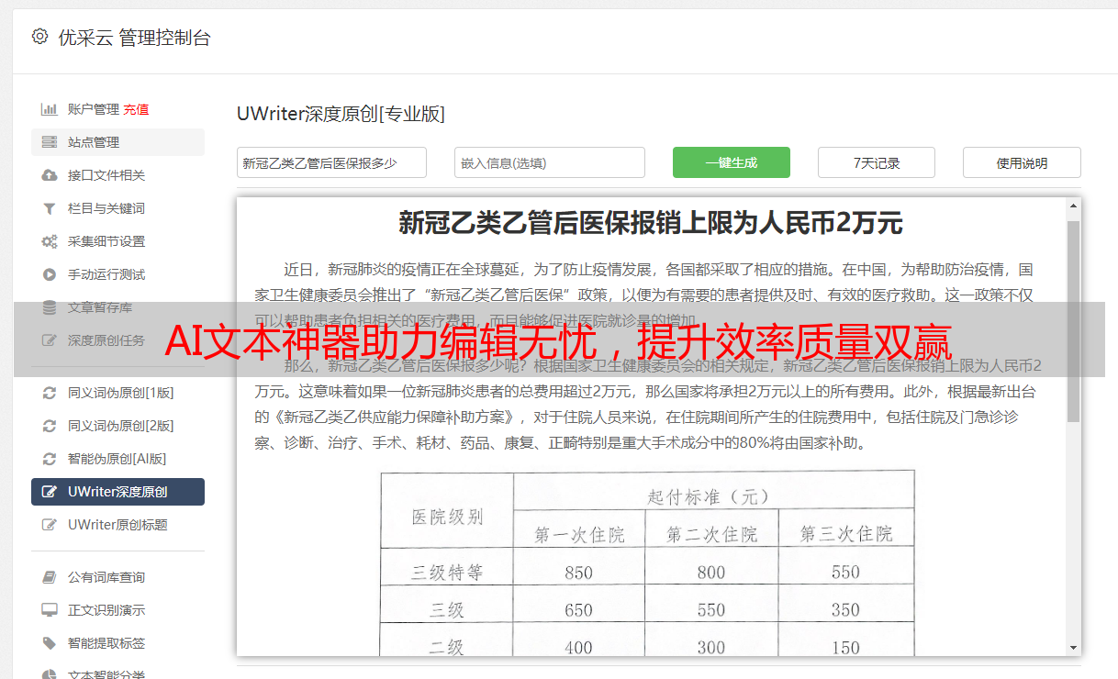Click the red 充值 link

point(136,109)
